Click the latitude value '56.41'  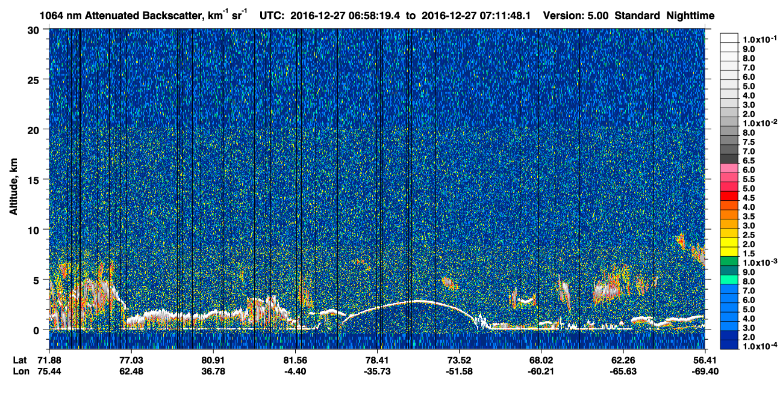coord(705,360)
